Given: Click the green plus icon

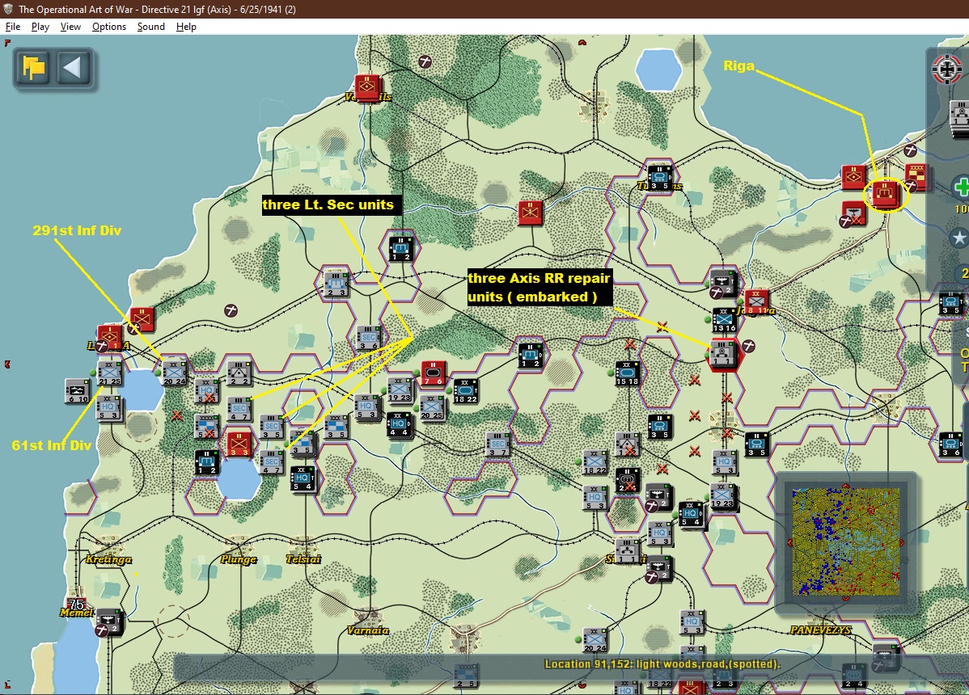Looking at the screenshot, I should [x=961, y=187].
